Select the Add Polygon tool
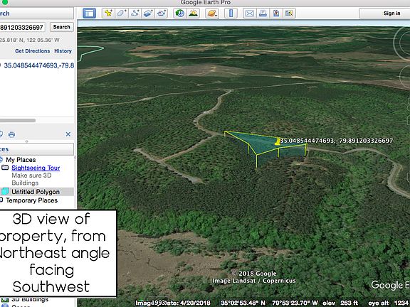Screen dimensions: 410x307 [x=121, y=13]
